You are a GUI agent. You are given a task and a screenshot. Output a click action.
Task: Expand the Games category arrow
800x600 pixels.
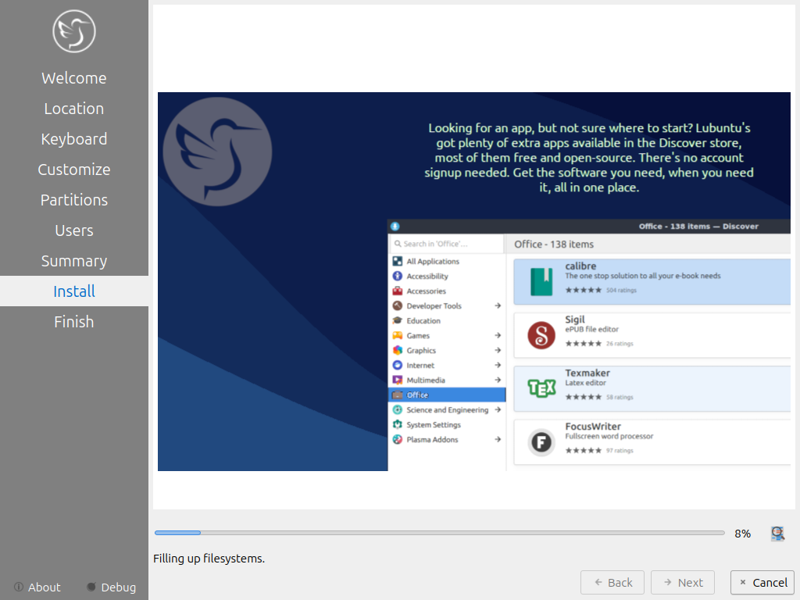coord(498,336)
